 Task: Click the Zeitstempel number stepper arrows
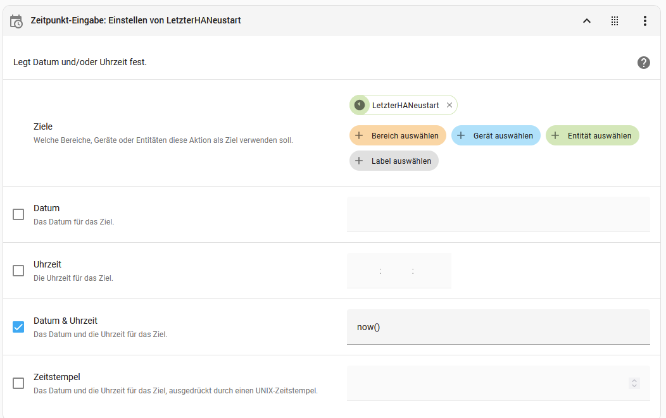(x=634, y=383)
